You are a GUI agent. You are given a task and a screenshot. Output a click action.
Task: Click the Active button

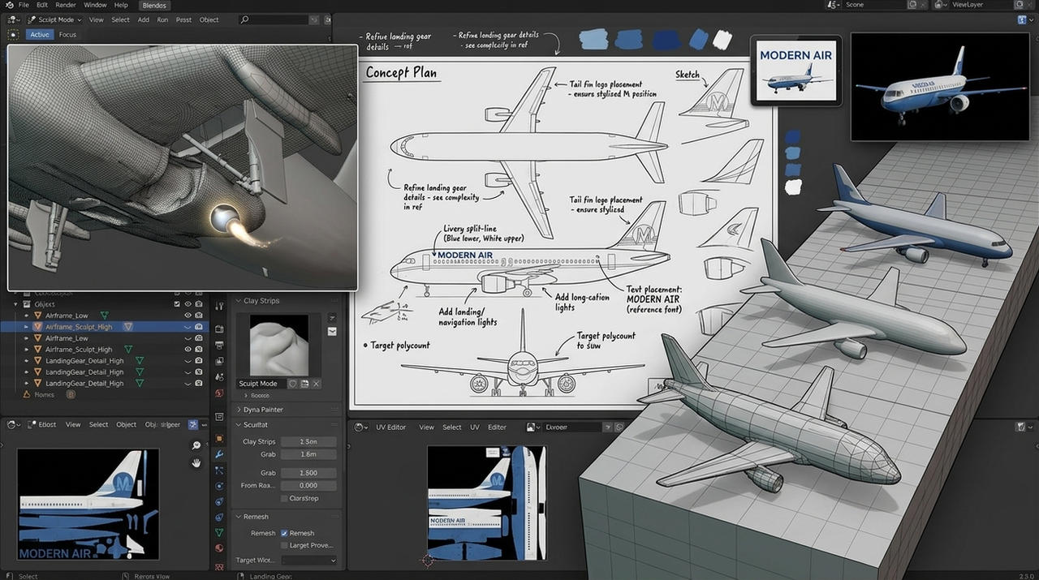40,35
